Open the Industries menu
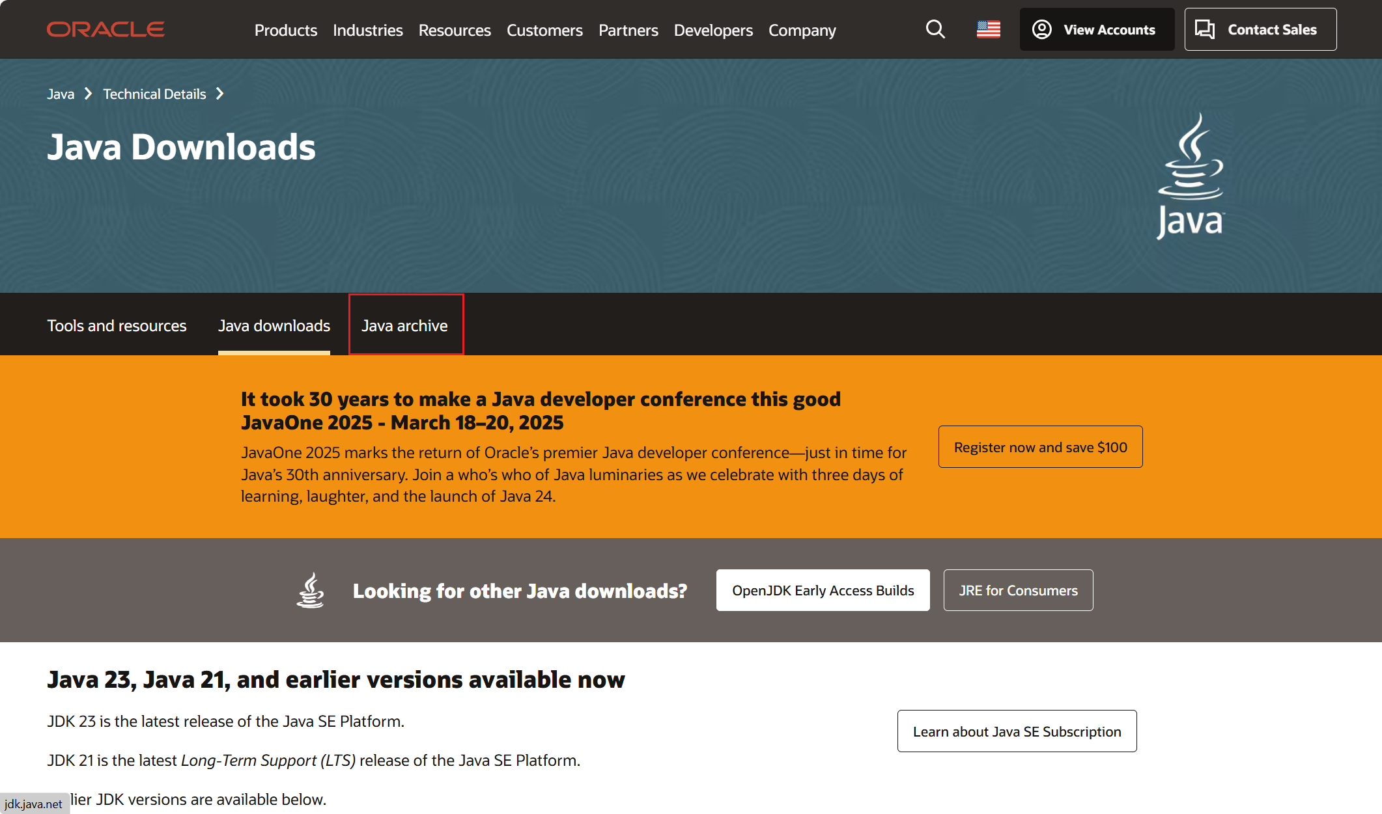Viewport: 1382px width, 814px height. [x=368, y=30]
